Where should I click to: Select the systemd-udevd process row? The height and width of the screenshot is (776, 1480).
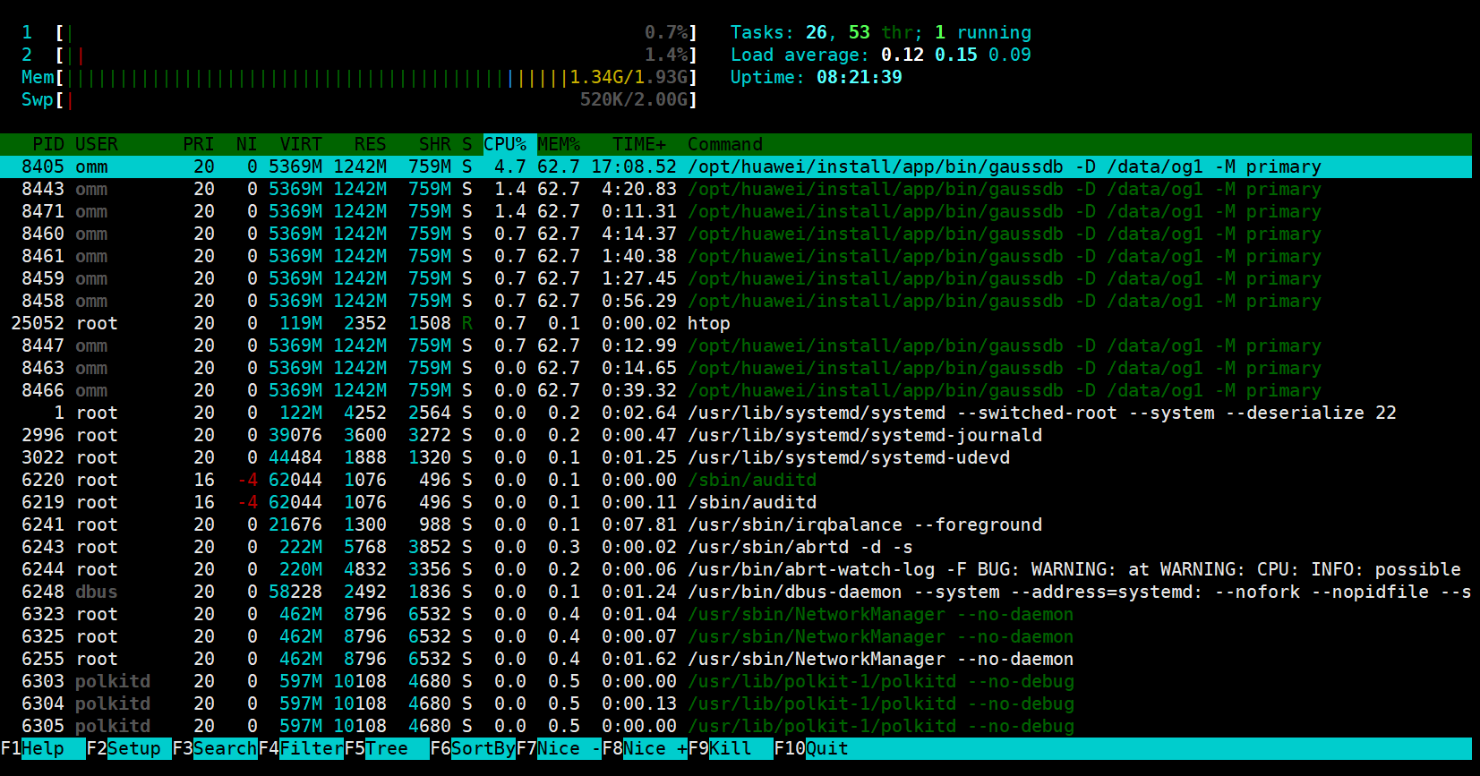click(736, 457)
